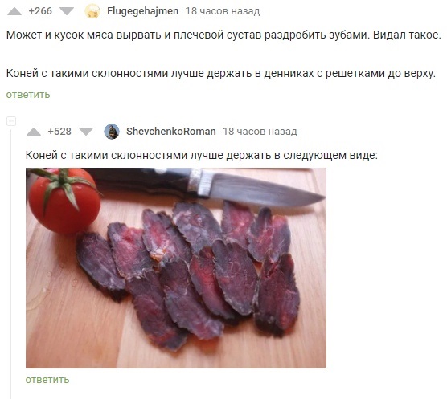Screen dimensions: 447x399
Task: Open the dried meat slices image
Action: coord(176,268)
